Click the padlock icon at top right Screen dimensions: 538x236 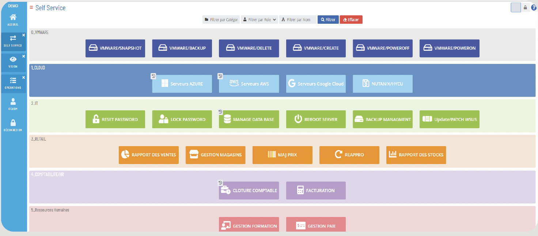[x=525, y=8]
